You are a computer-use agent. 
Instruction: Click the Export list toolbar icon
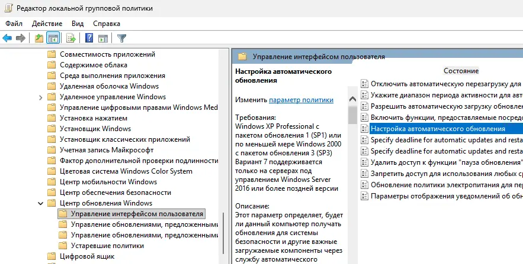tap(71, 38)
